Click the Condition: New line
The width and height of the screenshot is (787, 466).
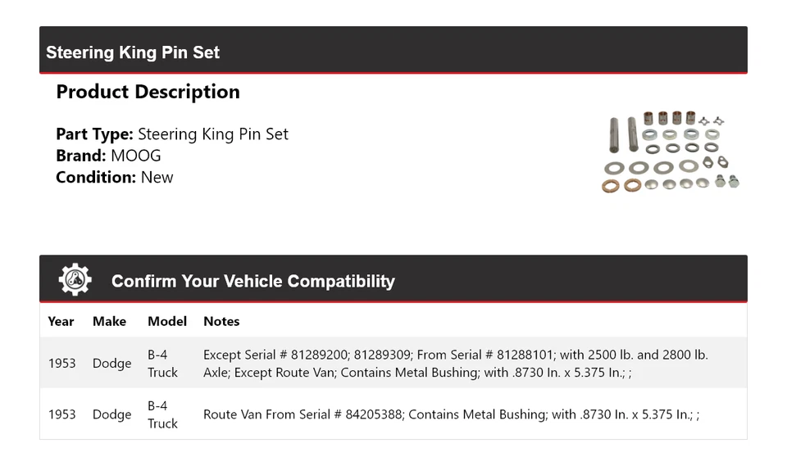pyautogui.click(x=115, y=177)
